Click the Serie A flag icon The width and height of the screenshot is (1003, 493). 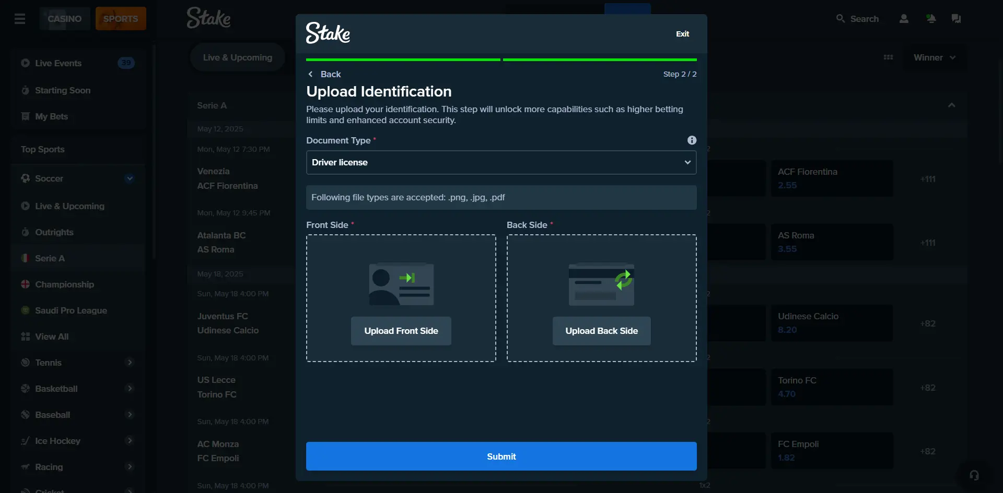click(x=25, y=258)
